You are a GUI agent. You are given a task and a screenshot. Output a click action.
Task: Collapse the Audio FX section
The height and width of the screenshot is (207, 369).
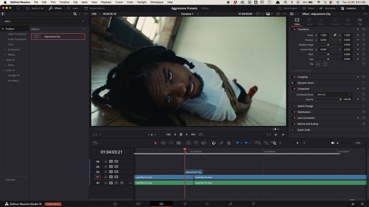click(x=2, y=70)
